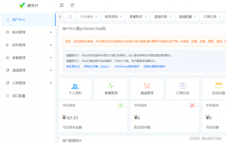Viewport: 226px width, 143px height.
Task: Click the 商户数据统计 heading
Action: [72, 140]
